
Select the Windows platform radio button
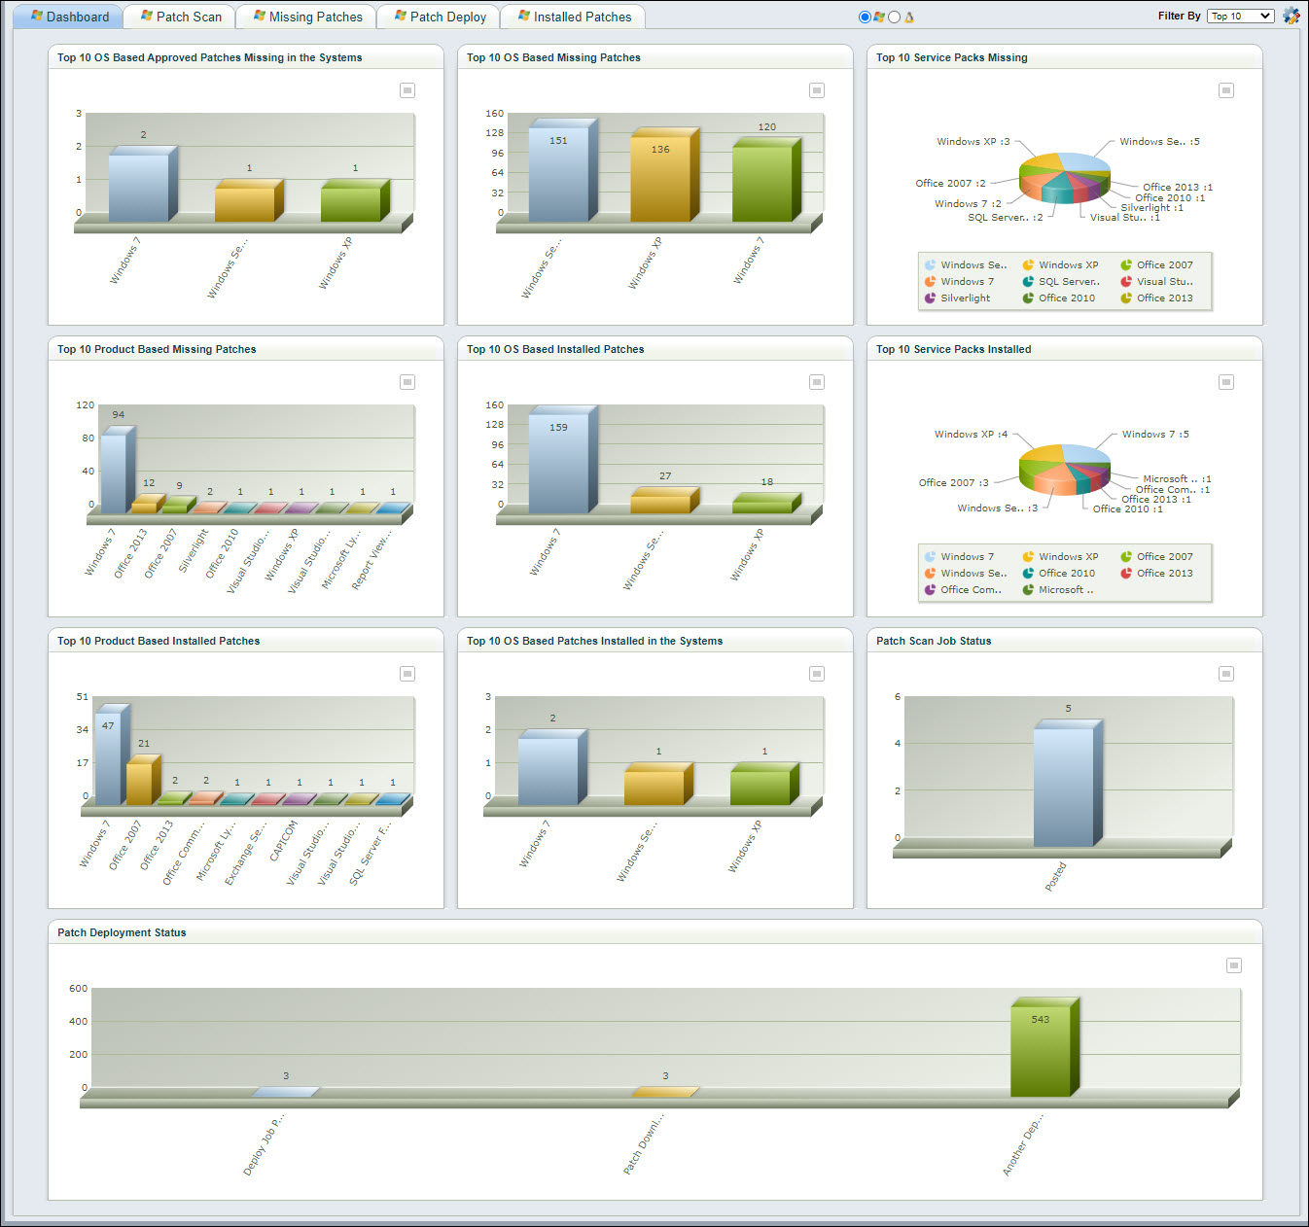point(865,16)
